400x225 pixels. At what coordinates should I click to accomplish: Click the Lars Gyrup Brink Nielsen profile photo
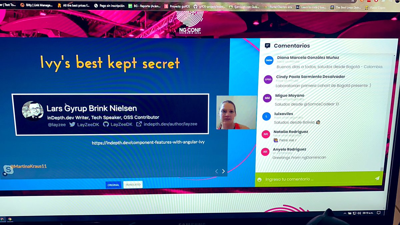[33, 111]
